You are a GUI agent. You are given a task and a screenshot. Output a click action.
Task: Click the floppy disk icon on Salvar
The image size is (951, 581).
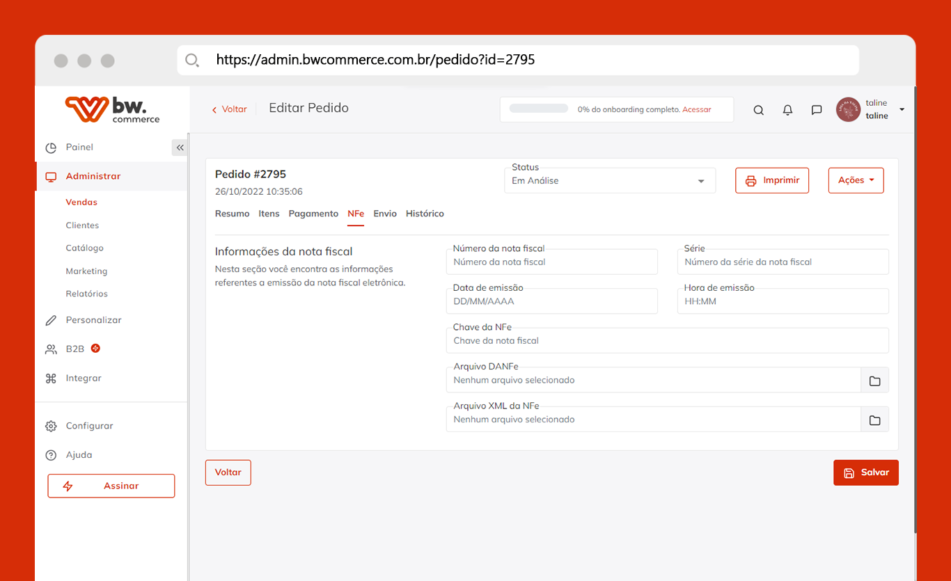[849, 473]
